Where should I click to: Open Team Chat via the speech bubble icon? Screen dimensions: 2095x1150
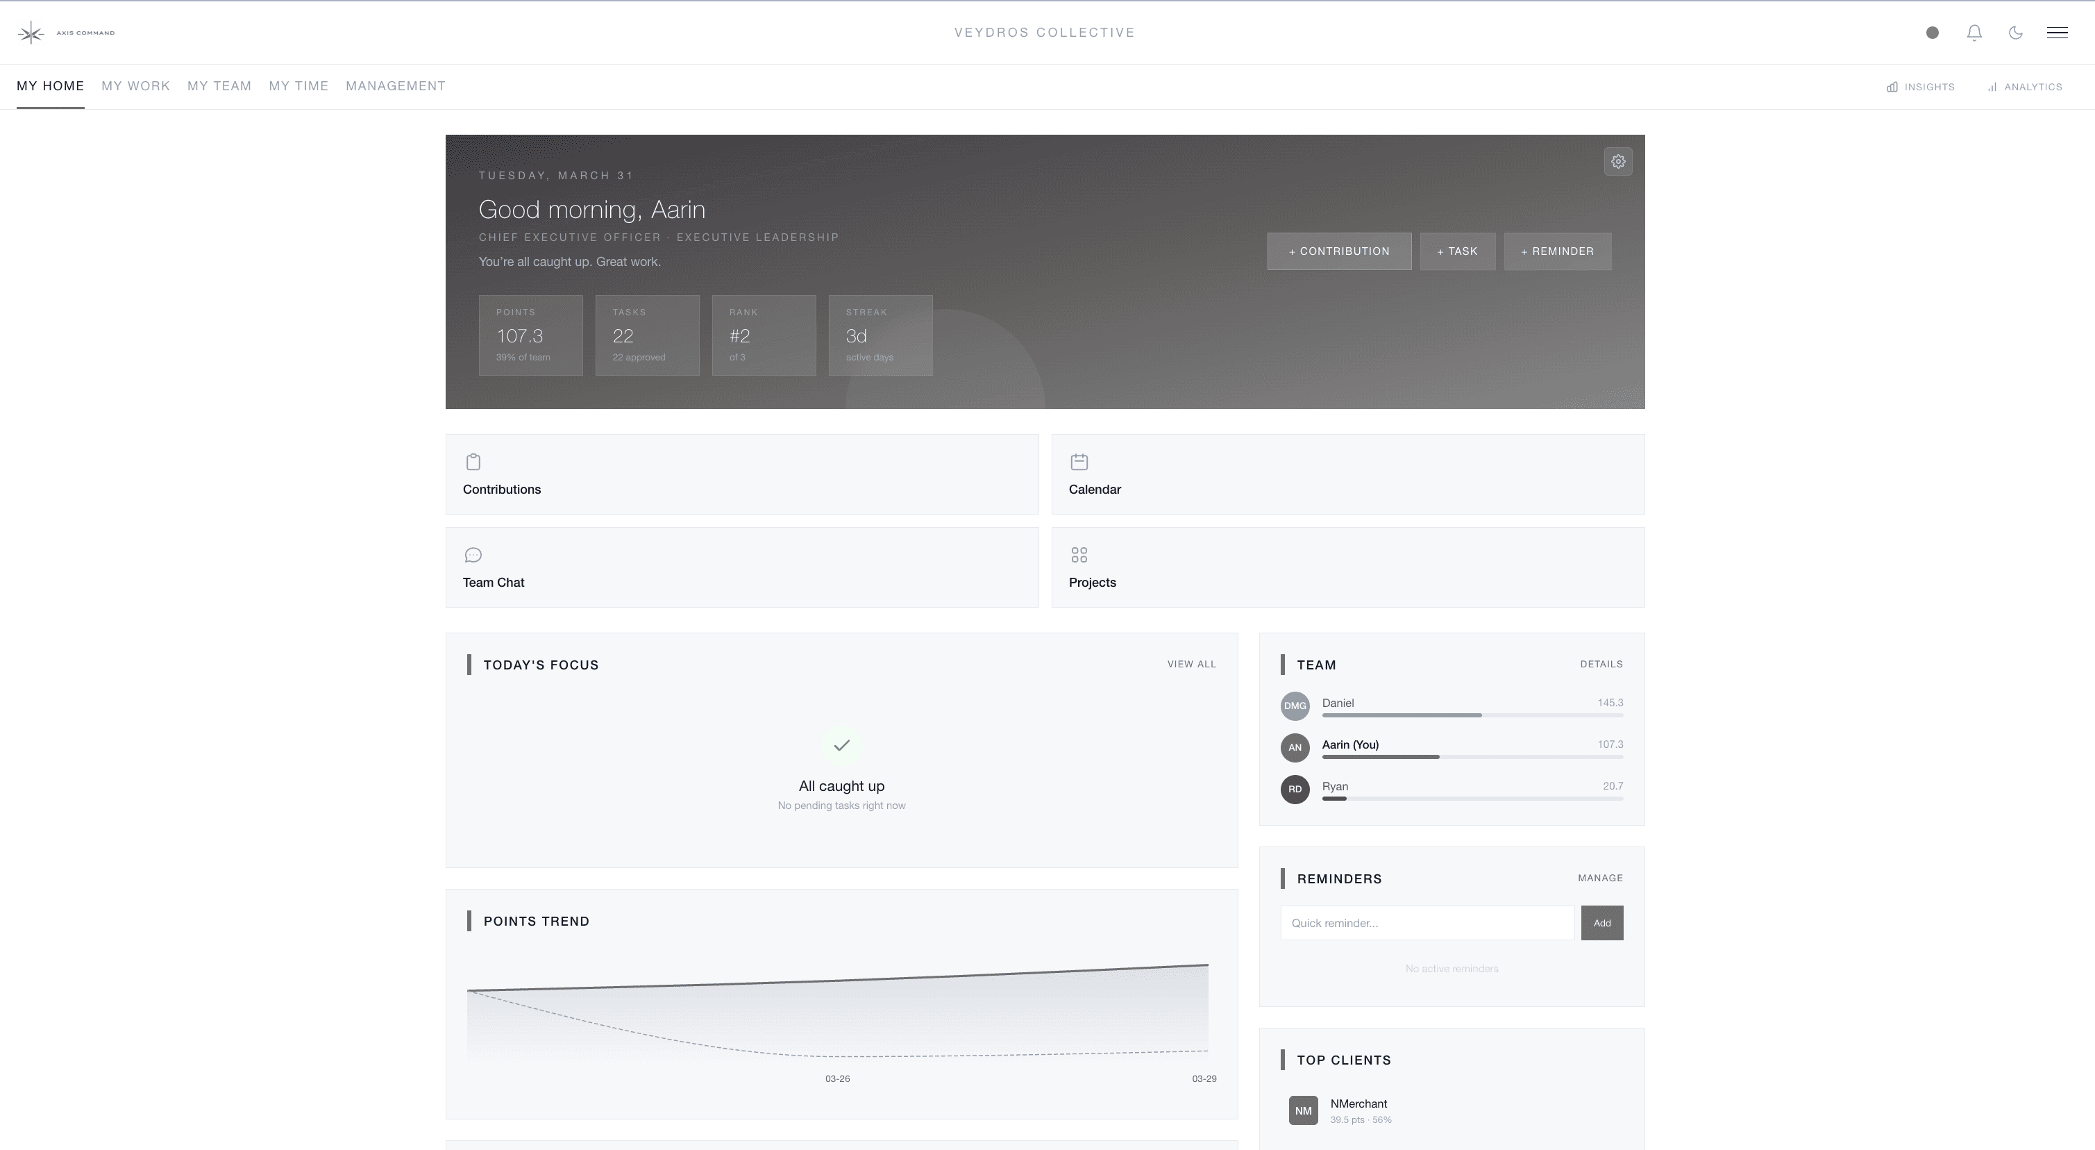pos(473,554)
